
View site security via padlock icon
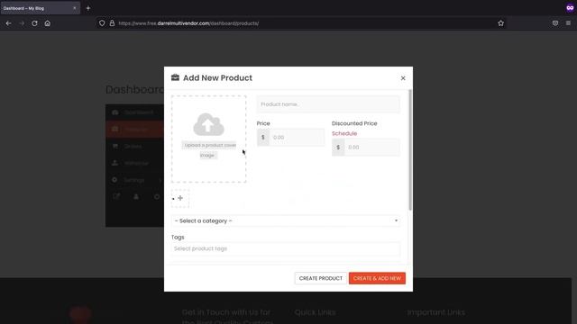click(x=112, y=23)
